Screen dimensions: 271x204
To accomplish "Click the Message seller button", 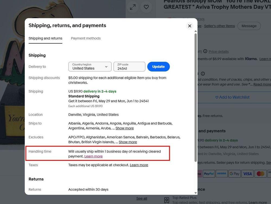I will 249,26.
